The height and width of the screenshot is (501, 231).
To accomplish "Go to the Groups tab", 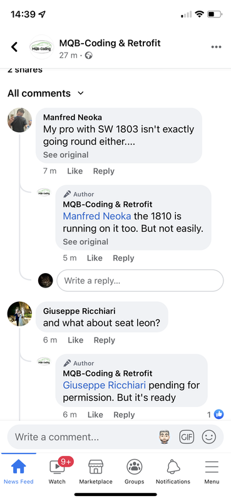I will tap(134, 472).
